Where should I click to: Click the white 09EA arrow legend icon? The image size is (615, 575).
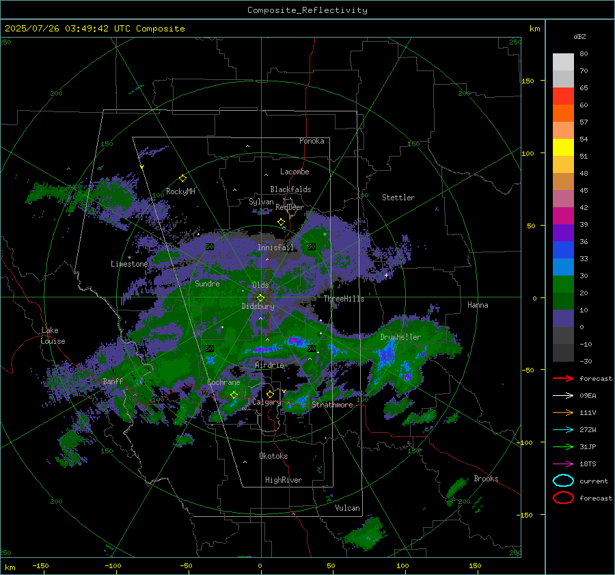[563, 396]
